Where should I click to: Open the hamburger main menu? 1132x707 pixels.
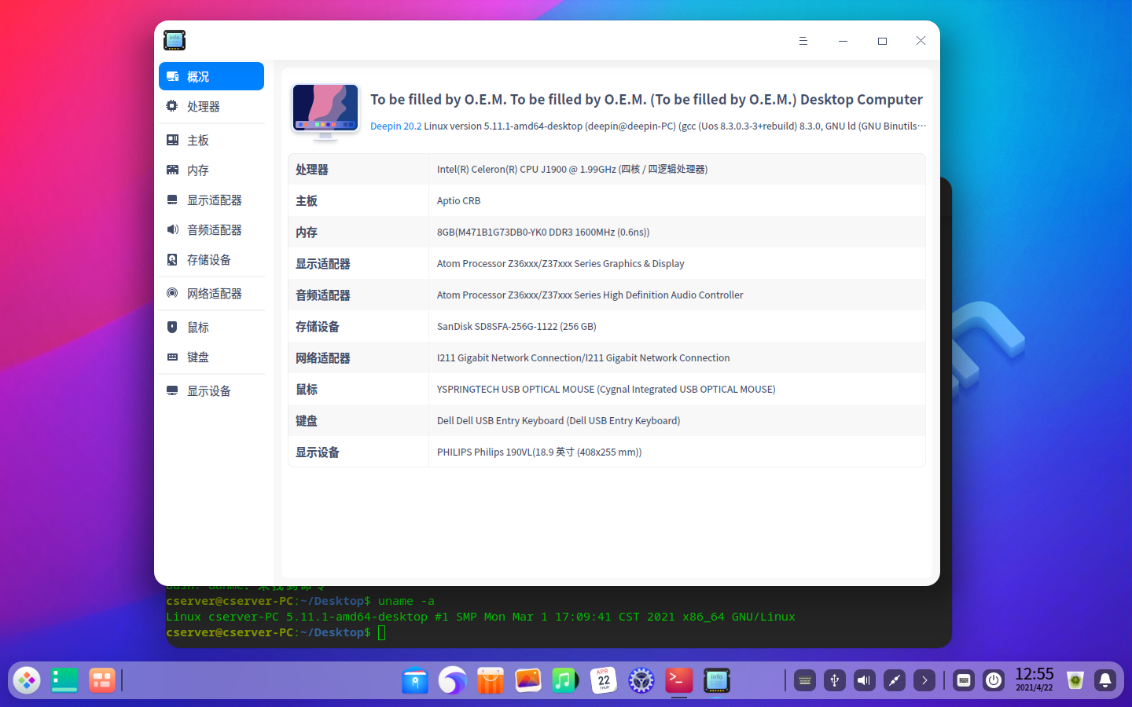coord(803,41)
